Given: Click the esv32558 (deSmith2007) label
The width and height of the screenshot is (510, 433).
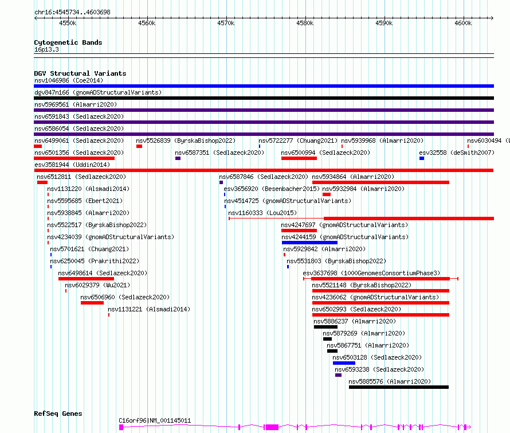Looking at the screenshot, I should [457, 153].
